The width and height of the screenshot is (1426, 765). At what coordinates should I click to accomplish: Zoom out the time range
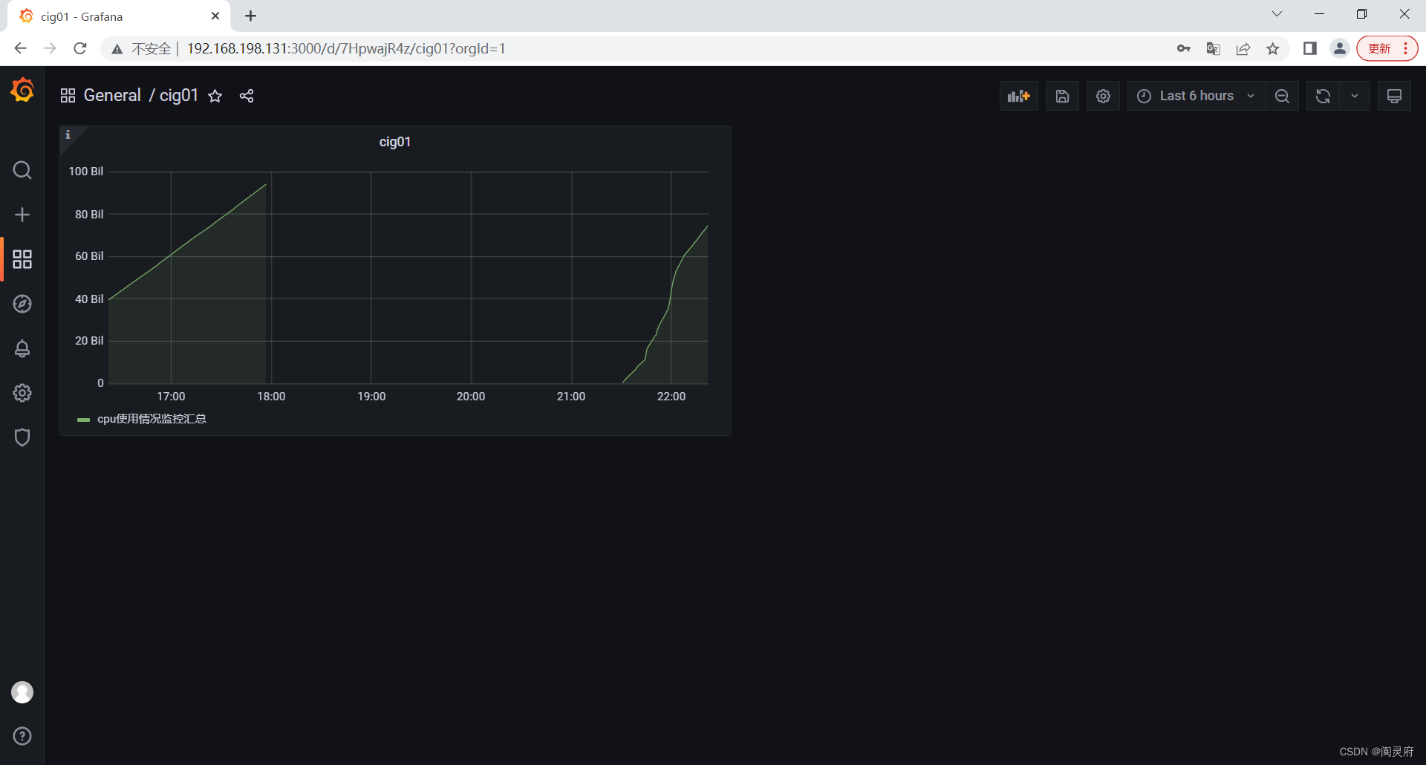point(1282,96)
